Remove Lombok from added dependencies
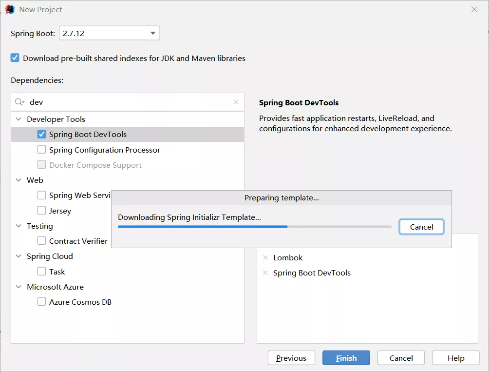The image size is (489, 372). coord(265,257)
